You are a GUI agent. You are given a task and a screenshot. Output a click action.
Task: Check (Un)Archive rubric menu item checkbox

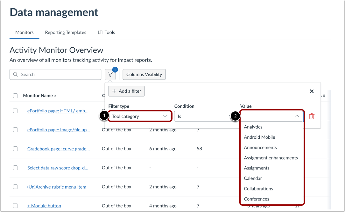tap(15, 187)
